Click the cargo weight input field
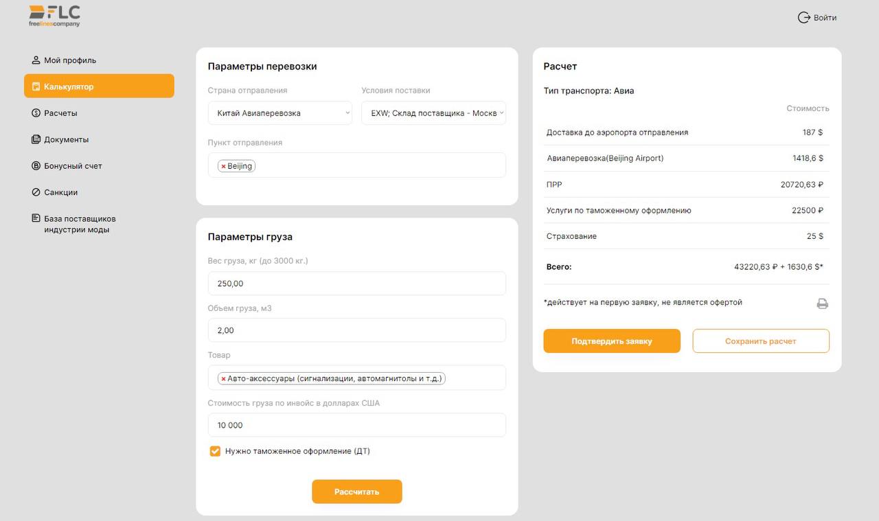879x521 pixels. (x=356, y=283)
